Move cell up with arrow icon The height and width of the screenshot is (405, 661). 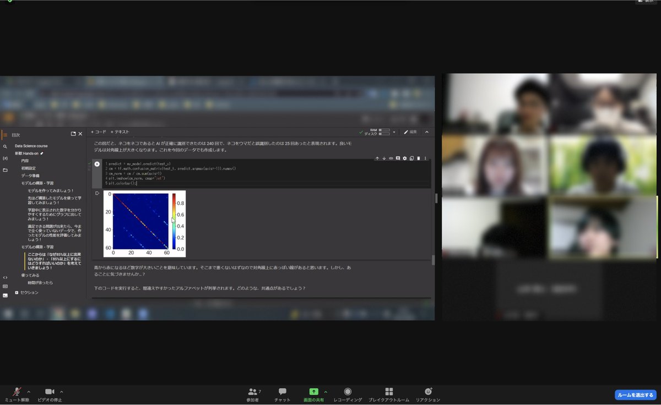(x=377, y=158)
